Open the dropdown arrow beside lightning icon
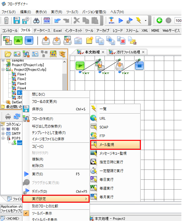 click(146, 21)
